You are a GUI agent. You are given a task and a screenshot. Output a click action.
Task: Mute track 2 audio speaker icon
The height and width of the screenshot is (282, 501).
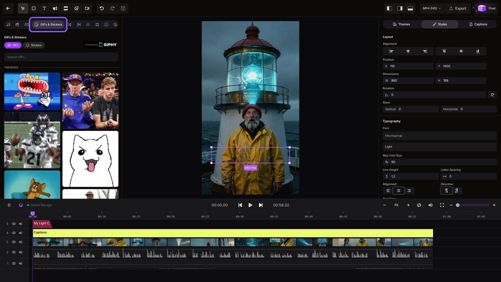point(21,252)
